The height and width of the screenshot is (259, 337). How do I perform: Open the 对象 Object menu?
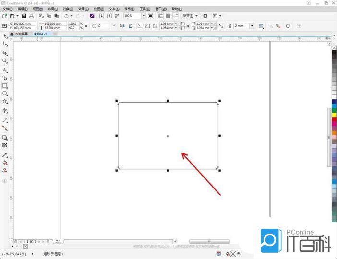(68, 9)
